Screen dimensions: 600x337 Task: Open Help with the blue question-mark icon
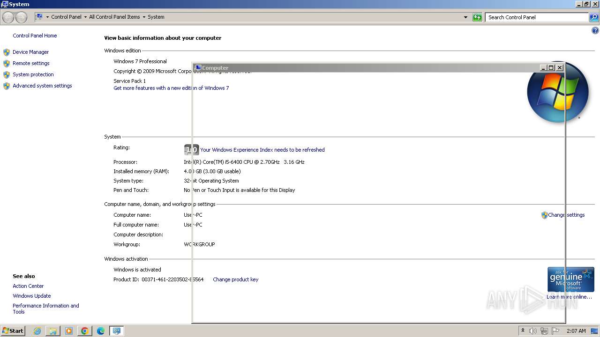595,31
